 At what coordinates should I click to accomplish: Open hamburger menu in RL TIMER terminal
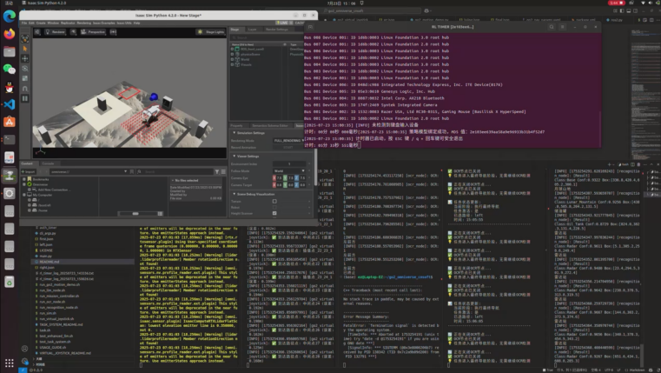point(562,27)
